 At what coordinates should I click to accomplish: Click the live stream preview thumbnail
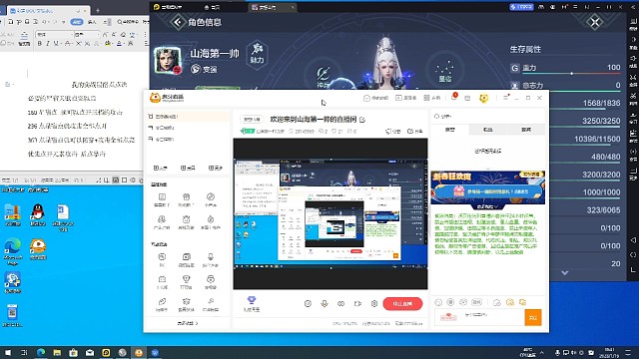click(330, 213)
